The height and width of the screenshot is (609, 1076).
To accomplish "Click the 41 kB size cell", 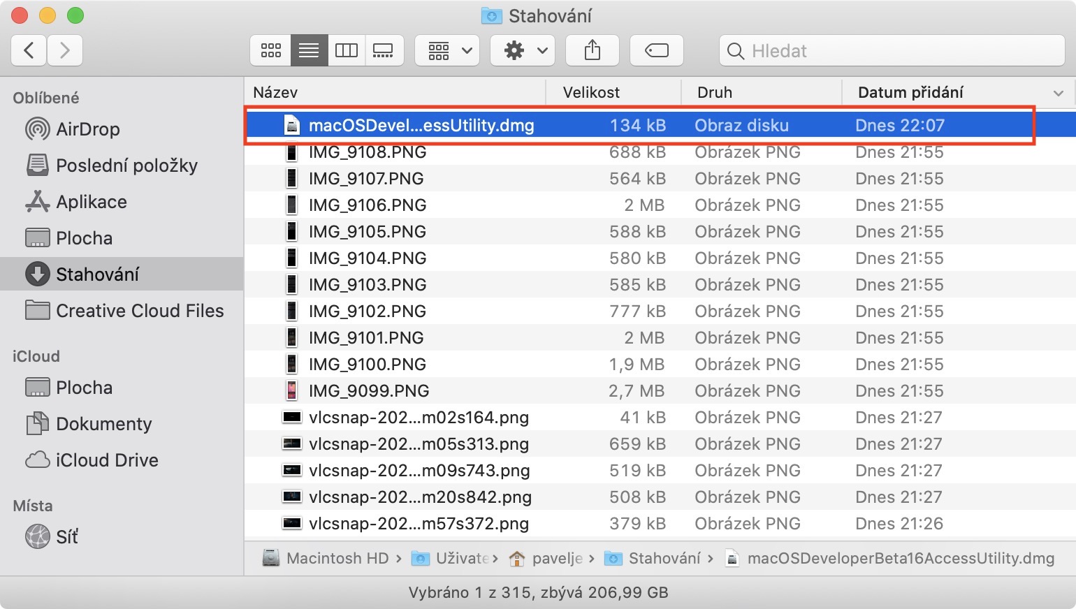I will coord(643,418).
